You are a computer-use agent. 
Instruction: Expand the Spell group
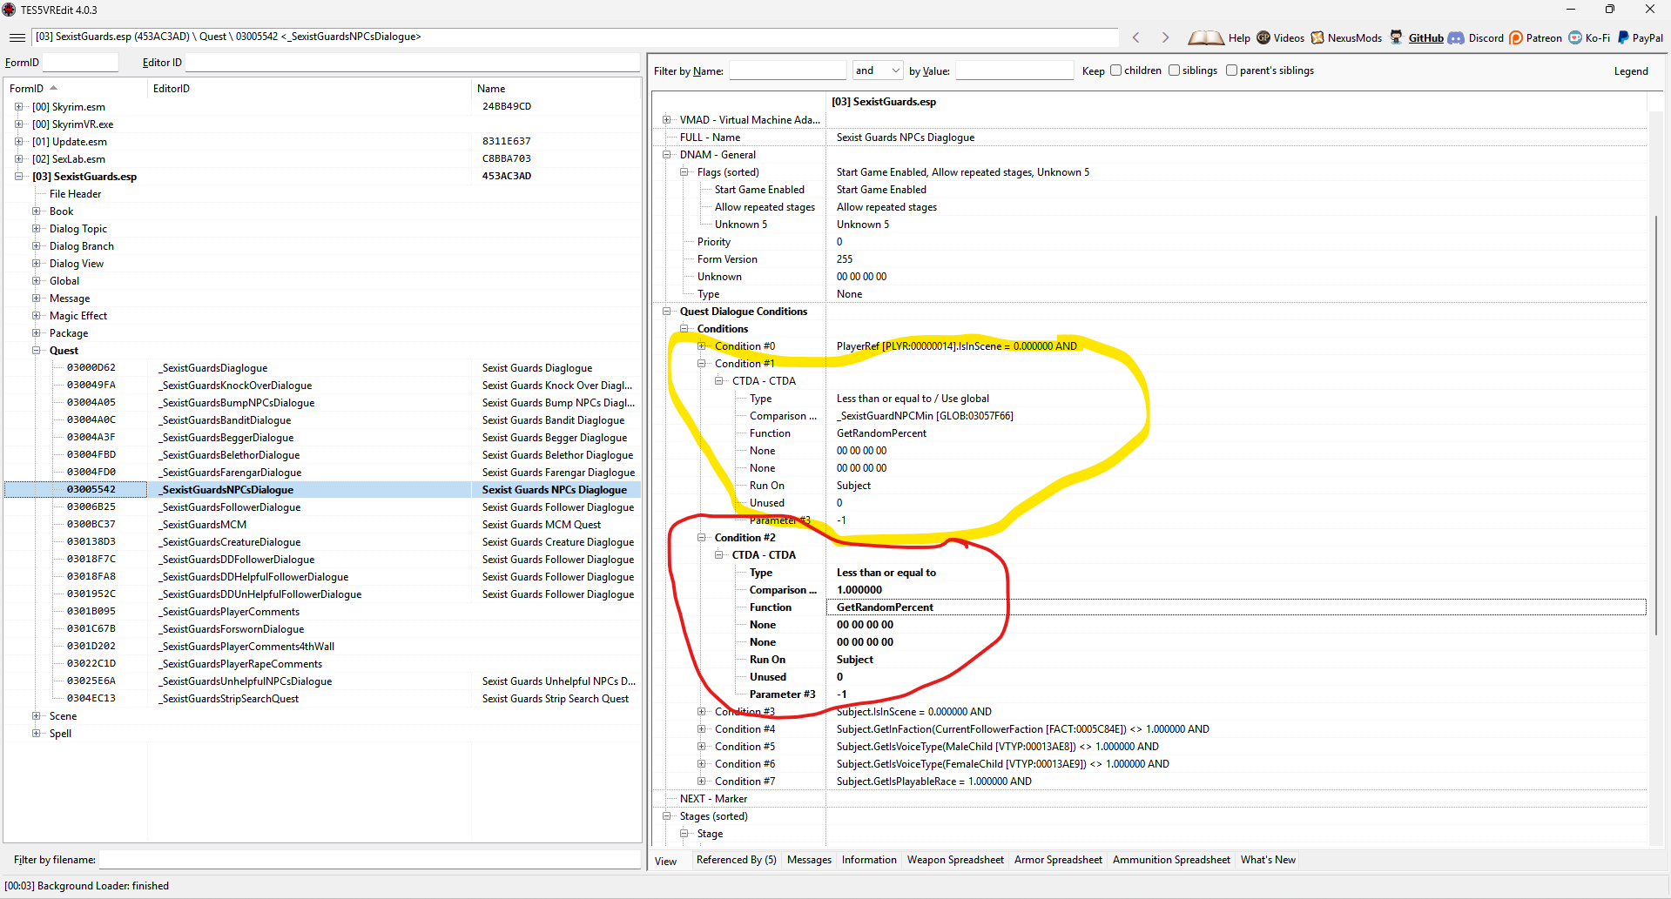[x=37, y=734]
